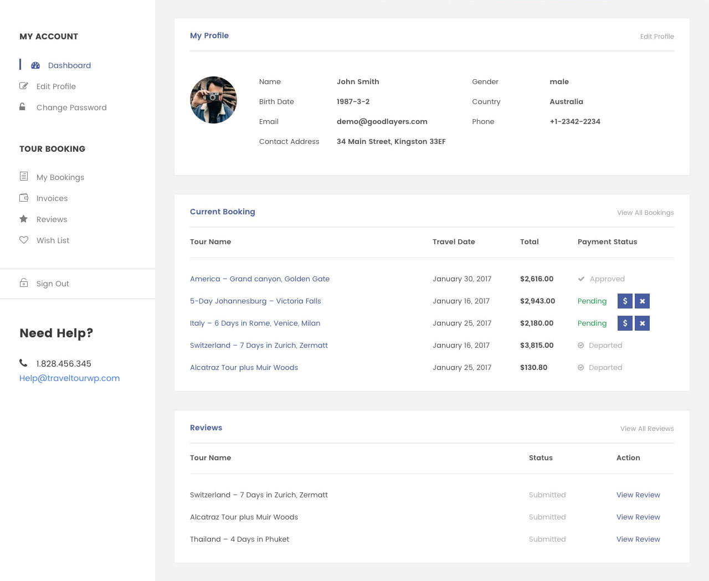
Task: Open View All Bookings link
Action: pos(645,213)
